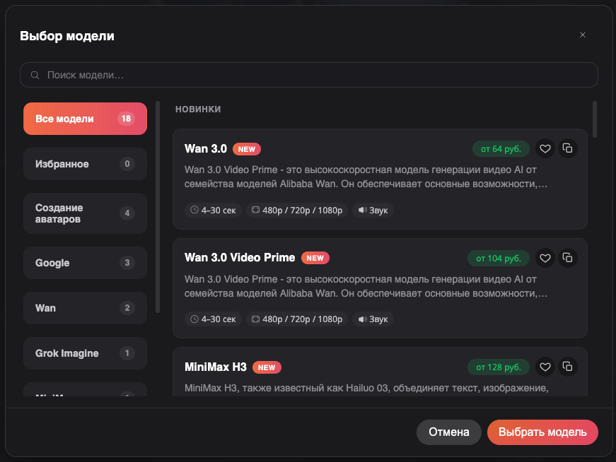Click the Выбор модели dialog title
This screenshot has height=462, width=616.
(x=67, y=36)
